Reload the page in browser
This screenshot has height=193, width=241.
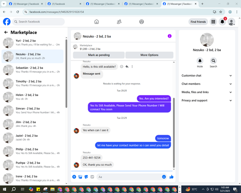click(18, 12)
